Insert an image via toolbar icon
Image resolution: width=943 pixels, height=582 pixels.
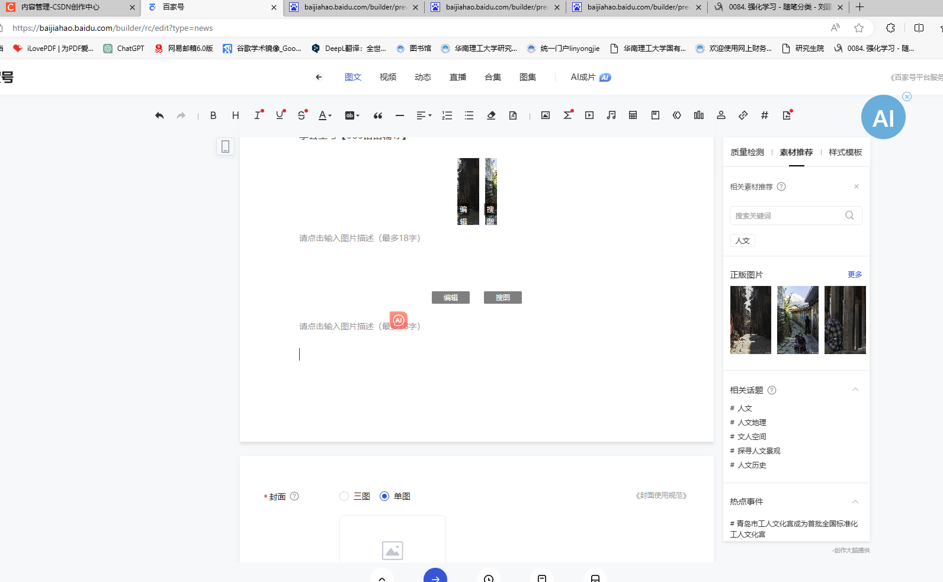pyautogui.click(x=546, y=115)
